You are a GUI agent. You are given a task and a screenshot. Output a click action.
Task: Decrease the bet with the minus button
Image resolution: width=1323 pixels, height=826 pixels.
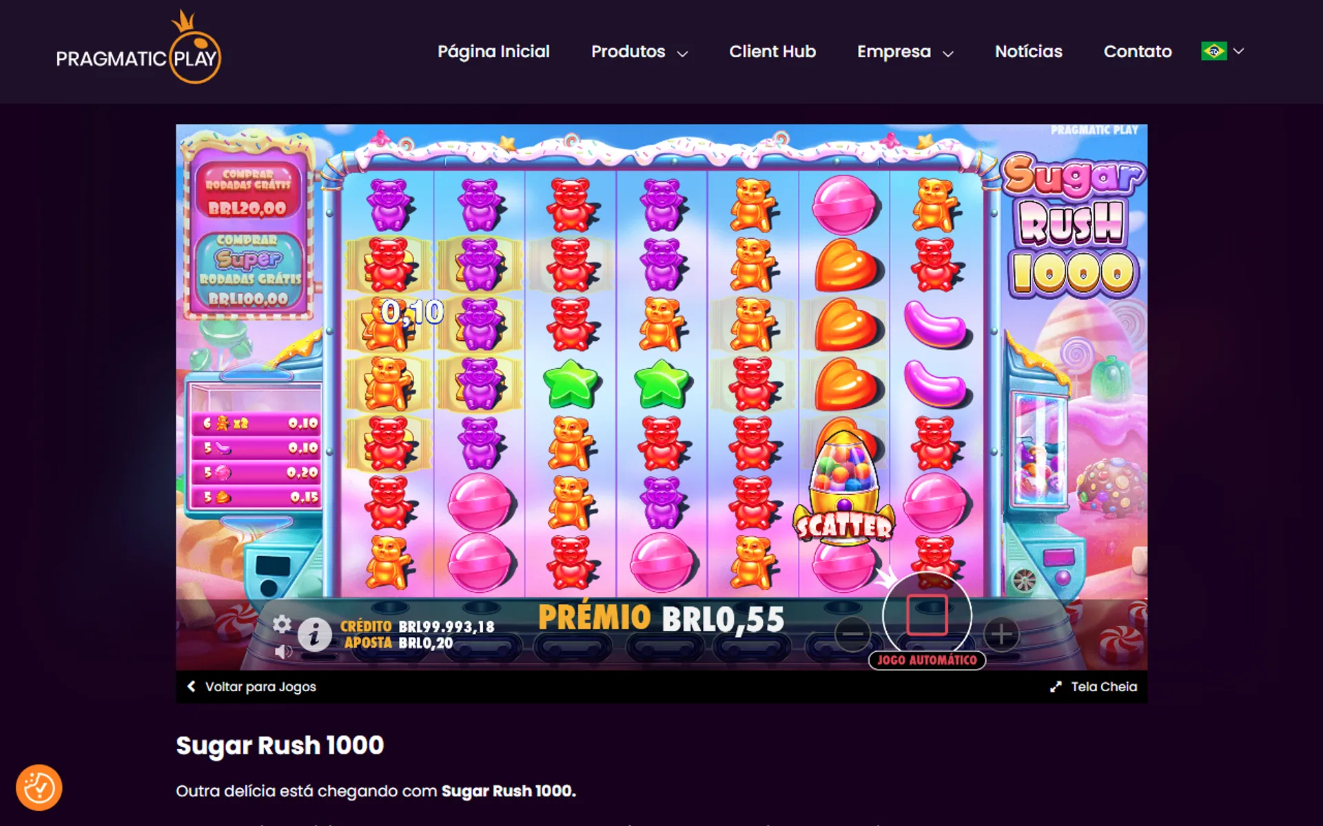click(852, 633)
